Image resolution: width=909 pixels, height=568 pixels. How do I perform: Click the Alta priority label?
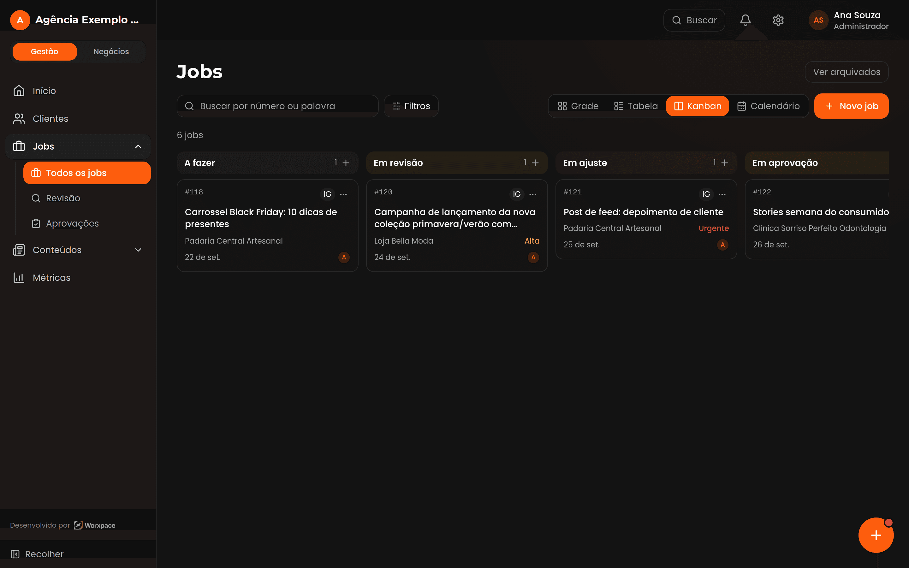(532, 241)
